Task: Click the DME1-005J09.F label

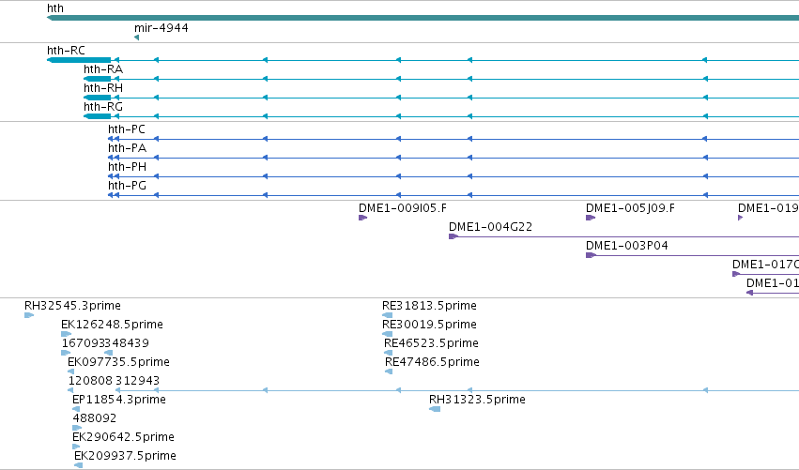Action: 630,208
